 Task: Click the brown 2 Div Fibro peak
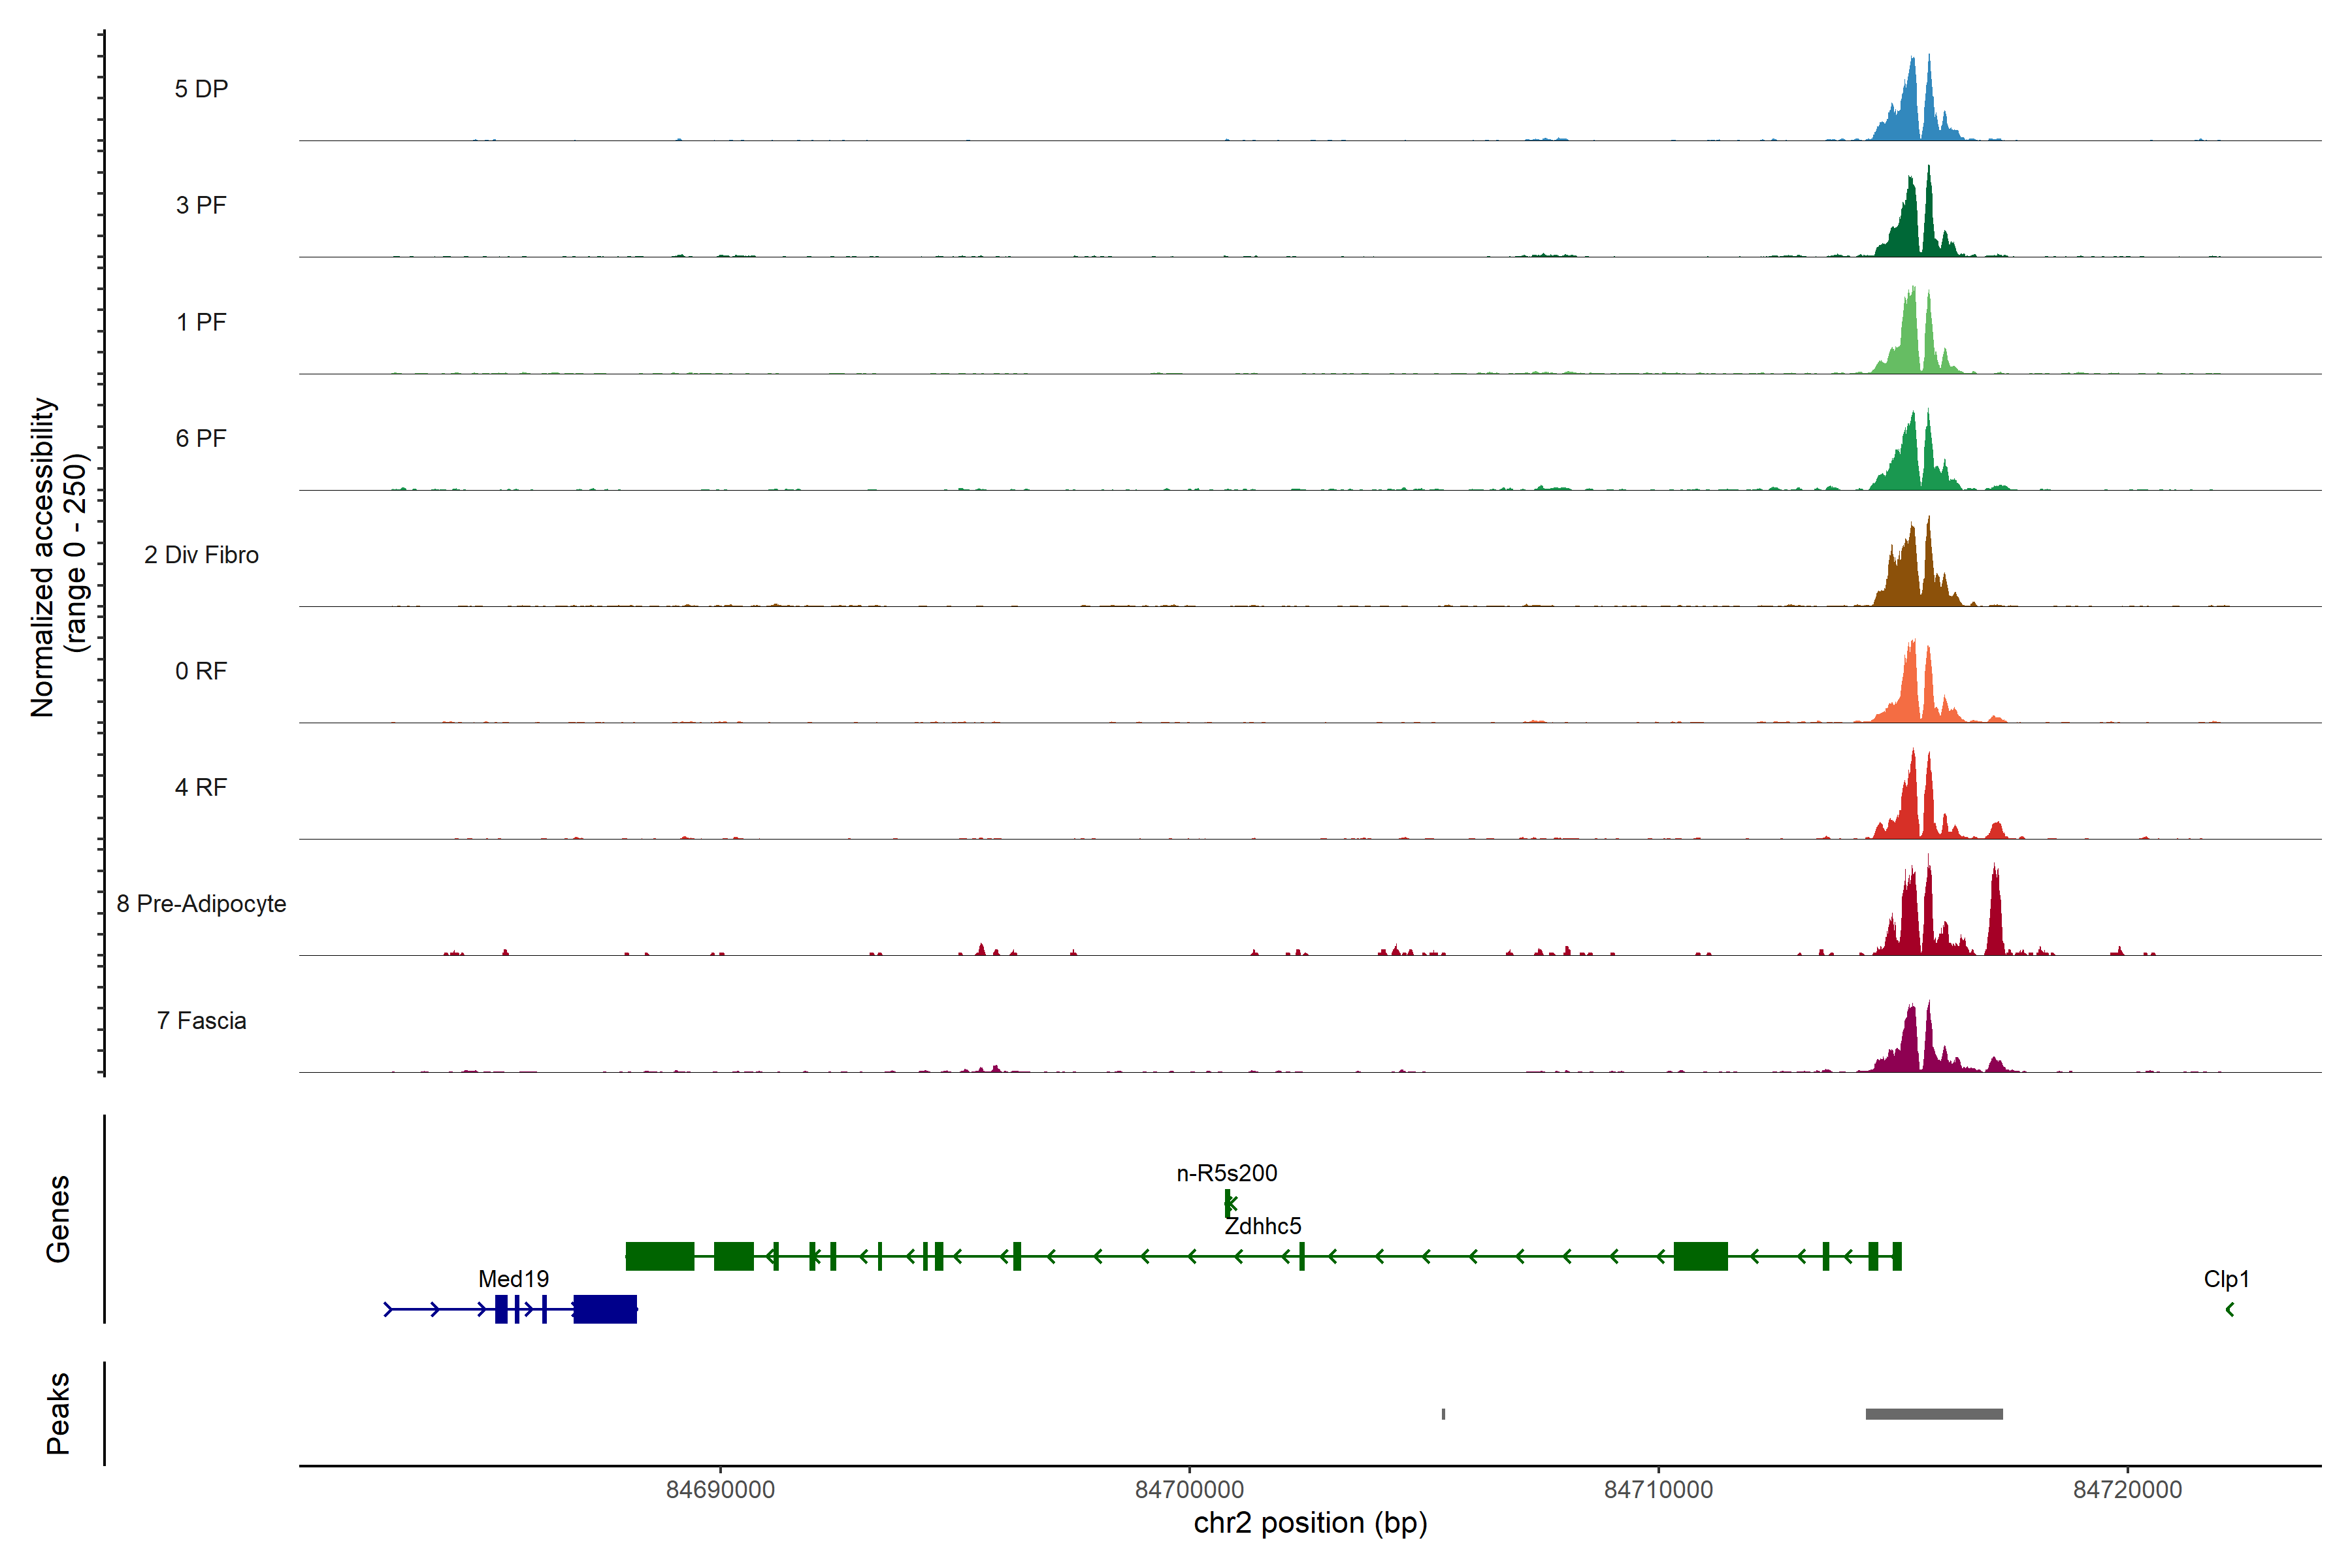[1912, 575]
